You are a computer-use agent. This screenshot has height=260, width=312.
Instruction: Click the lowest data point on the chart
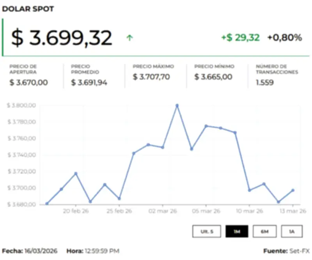(x=47, y=203)
